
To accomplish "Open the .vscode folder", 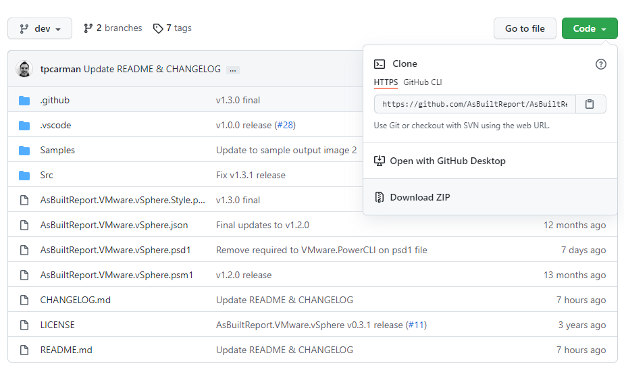I will [55, 126].
